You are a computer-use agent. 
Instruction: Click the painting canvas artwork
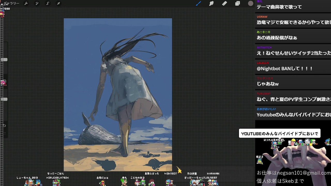click(x=118, y=95)
